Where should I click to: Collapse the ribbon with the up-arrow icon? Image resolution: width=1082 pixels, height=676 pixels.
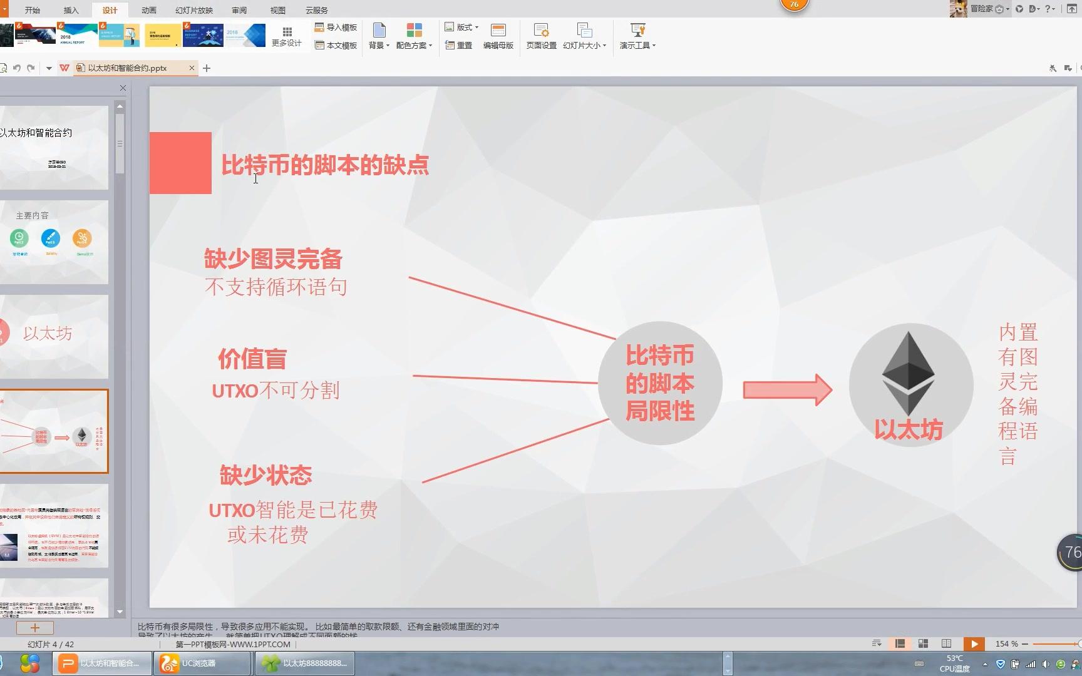point(1072,9)
